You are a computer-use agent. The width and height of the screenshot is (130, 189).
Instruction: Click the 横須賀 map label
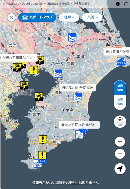point(12,120)
